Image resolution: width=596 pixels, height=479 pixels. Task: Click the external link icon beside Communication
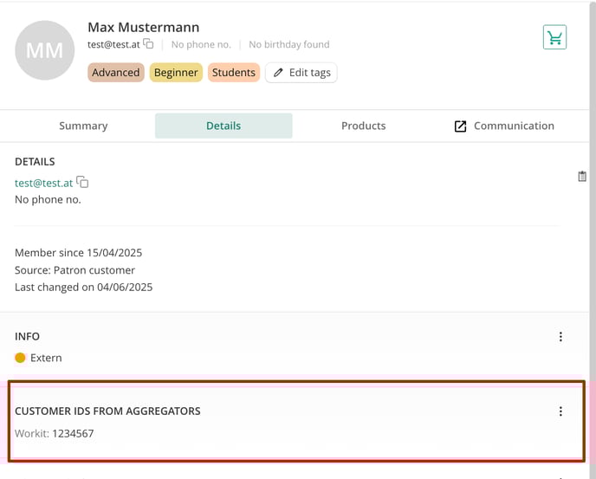click(460, 126)
